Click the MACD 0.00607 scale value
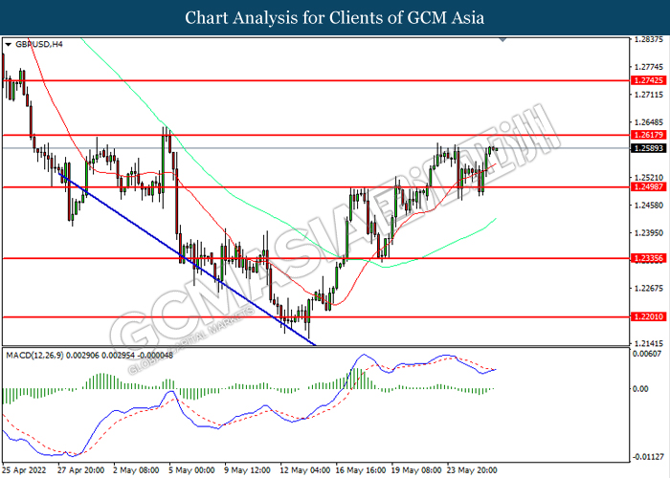Screen dimensions: 670x478 coord(649,354)
